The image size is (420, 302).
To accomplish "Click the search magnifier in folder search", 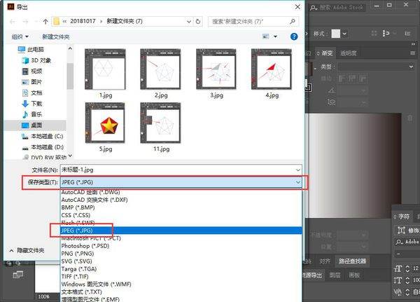I will pos(293,21).
